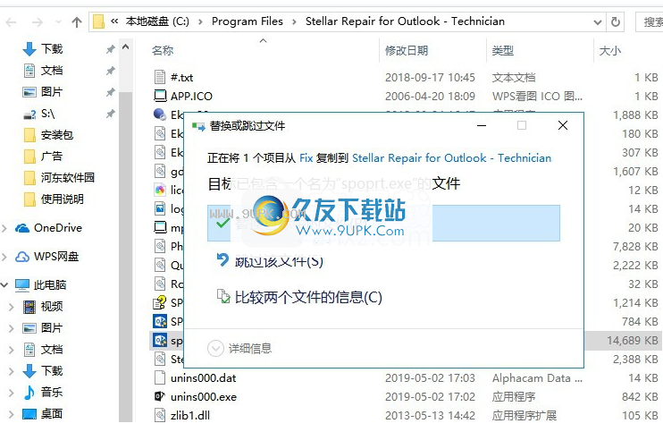
Task: Expand 桌面 under 此电脑
Action: coord(12,414)
